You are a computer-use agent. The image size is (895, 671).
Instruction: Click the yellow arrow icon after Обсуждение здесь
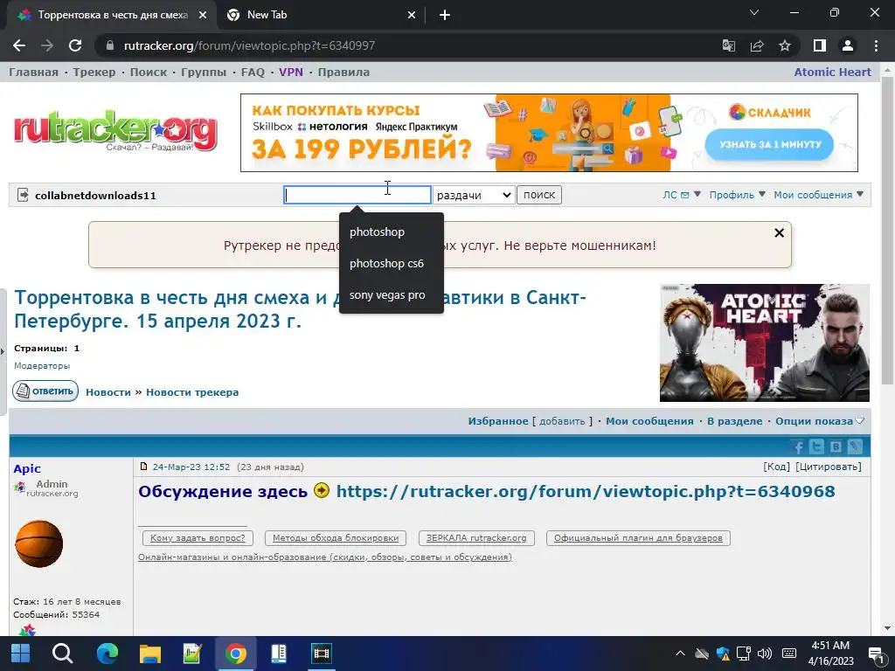coord(322,490)
